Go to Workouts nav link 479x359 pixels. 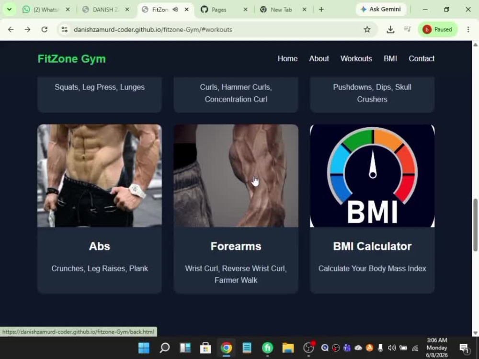[356, 58]
